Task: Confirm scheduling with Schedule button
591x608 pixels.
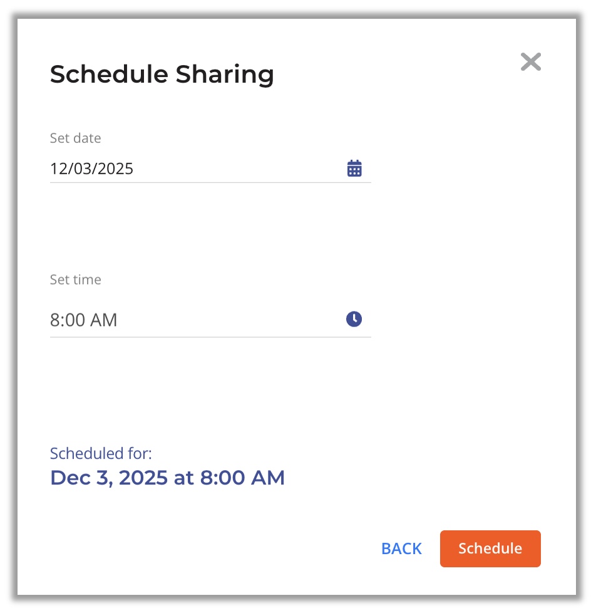Action: point(490,548)
